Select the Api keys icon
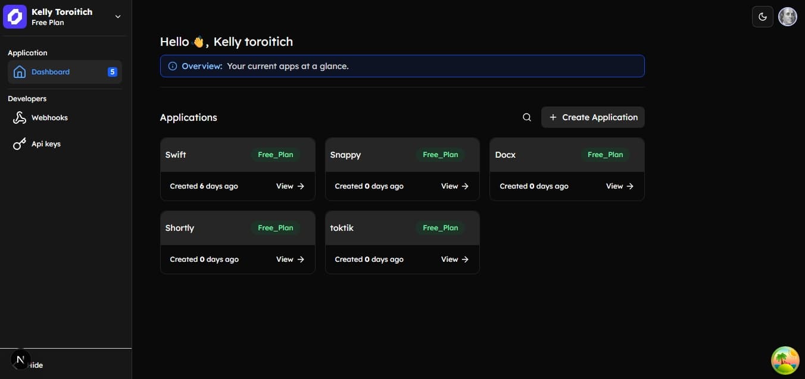The width and height of the screenshot is (805, 379). [x=18, y=143]
